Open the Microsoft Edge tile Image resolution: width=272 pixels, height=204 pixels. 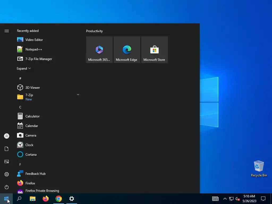(x=127, y=50)
